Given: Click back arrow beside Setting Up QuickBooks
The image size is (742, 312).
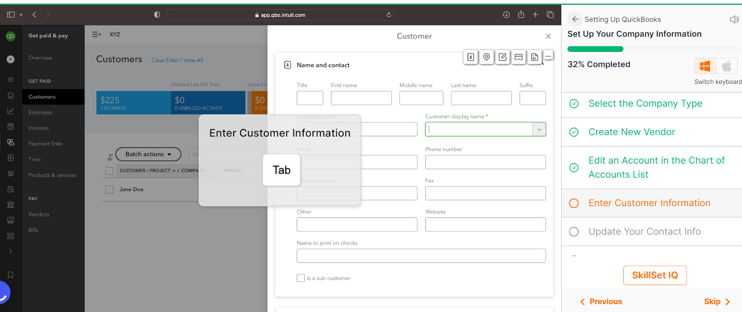Looking at the screenshot, I should tap(575, 19).
